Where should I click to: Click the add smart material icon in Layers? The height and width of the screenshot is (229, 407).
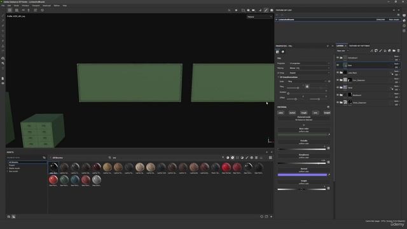389,51
